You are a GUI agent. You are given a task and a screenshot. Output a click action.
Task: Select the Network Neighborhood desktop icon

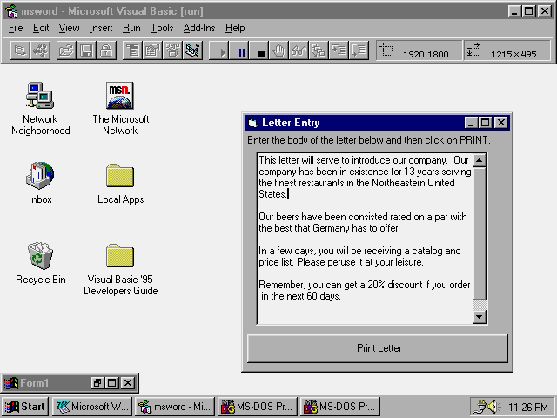coord(40,96)
